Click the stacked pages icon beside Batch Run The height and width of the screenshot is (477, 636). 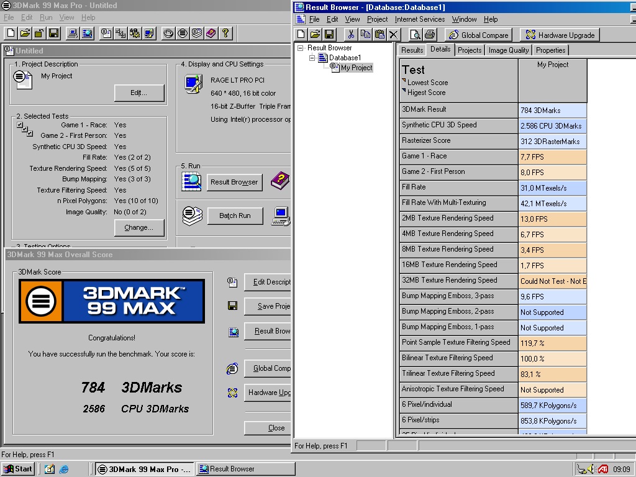[193, 216]
